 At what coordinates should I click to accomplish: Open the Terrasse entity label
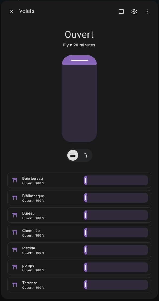pyautogui.click(x=30, y=283)
